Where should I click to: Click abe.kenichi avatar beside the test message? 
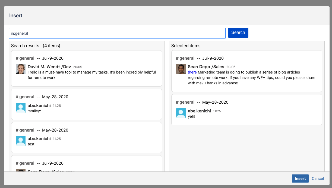21,141
